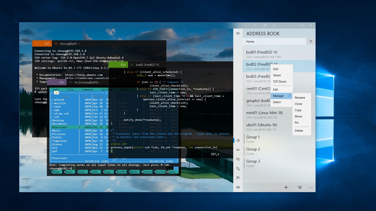
Task: Click the voicemail-style icon in sidebar
Action: point(238,150)
